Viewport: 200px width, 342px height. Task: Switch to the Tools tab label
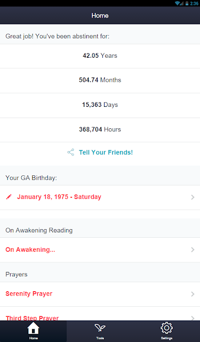pos(100,338)
